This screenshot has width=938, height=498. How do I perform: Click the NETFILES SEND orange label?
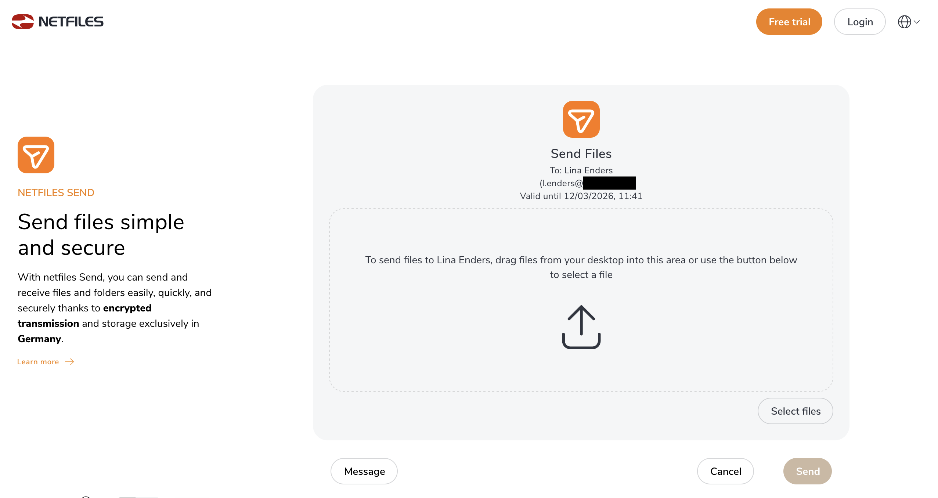coord(56,193)
